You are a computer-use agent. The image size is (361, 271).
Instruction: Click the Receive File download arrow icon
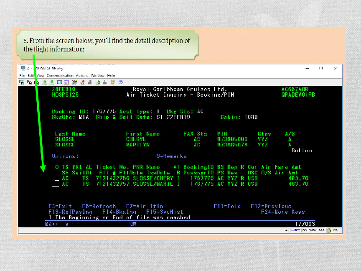[52, 82]
